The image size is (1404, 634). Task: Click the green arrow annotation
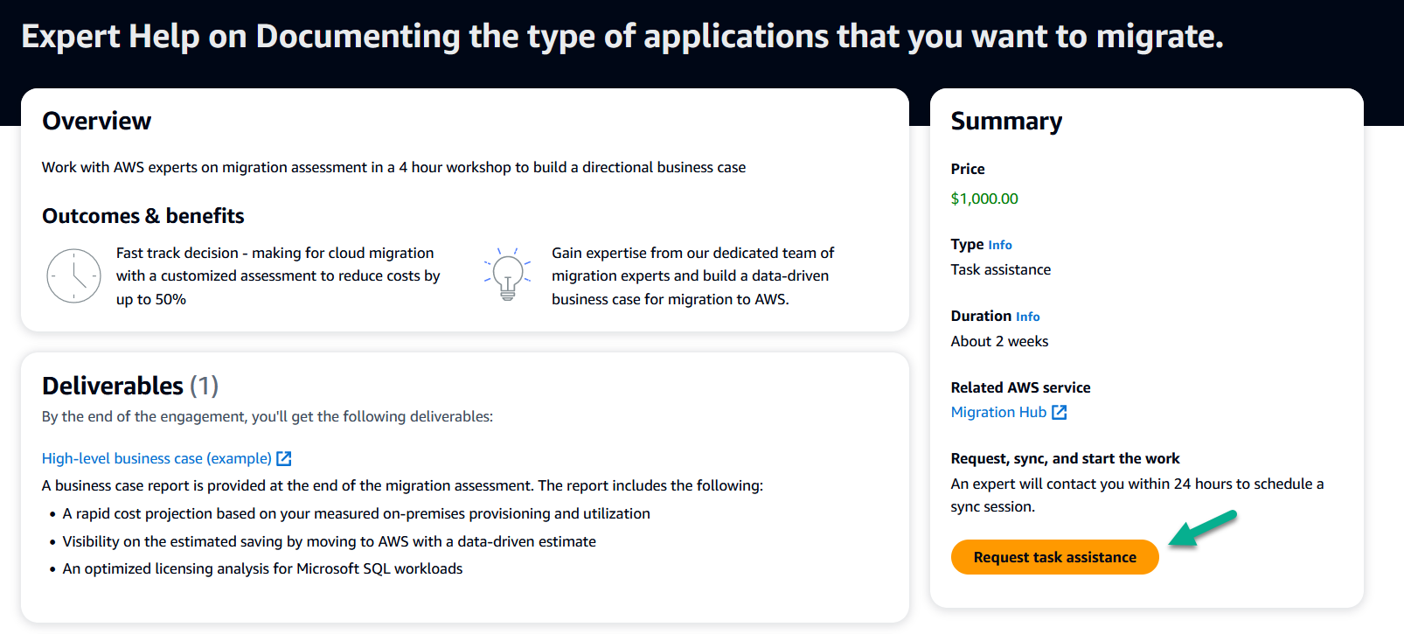pos(1203,529)
